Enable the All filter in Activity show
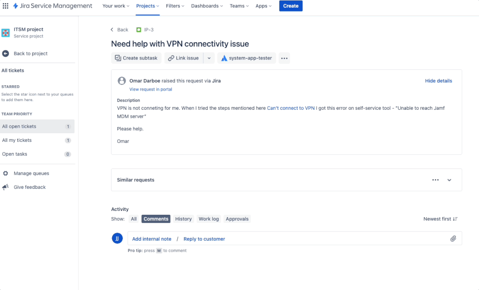 (x=134, y=219)
